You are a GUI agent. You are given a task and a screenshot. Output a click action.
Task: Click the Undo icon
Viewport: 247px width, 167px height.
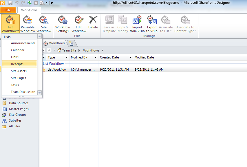pyautogui.click(x=17, y=3)
